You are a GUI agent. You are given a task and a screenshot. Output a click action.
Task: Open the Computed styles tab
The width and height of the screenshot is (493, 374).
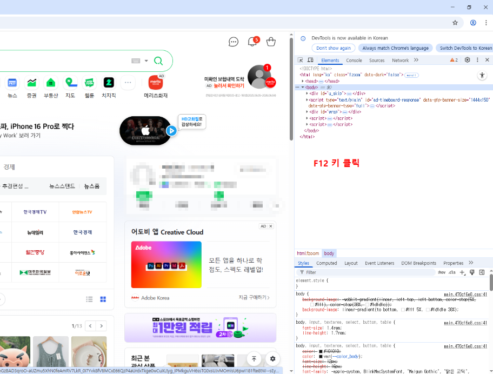tap(327, 263)
